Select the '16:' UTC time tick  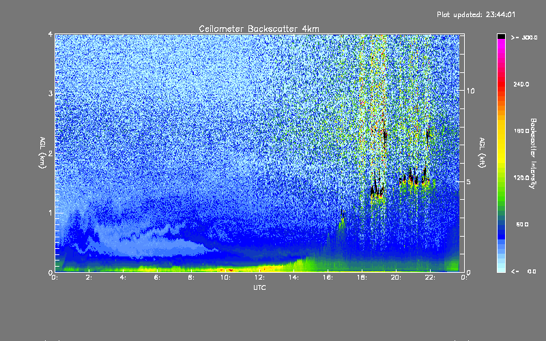[x=328, y=278]
